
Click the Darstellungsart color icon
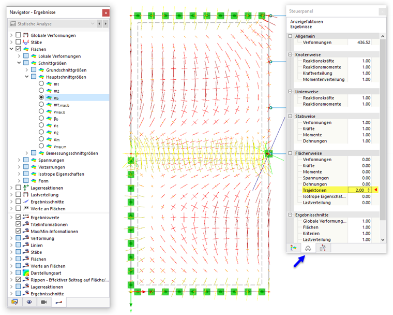click(25, 273)
